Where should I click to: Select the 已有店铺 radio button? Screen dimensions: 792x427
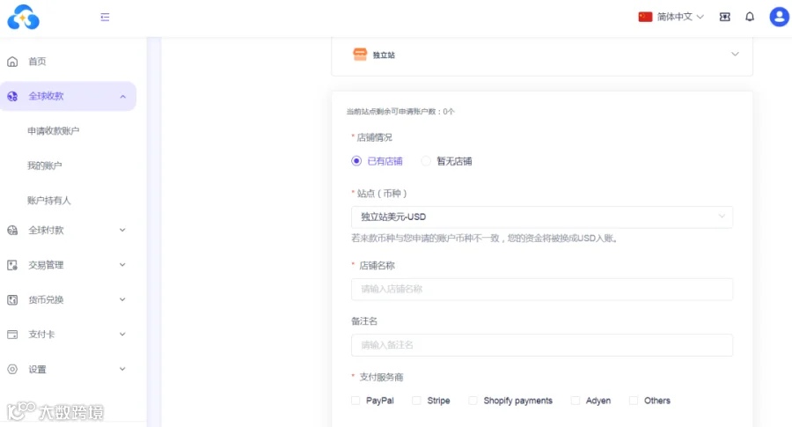coord(356,161)
